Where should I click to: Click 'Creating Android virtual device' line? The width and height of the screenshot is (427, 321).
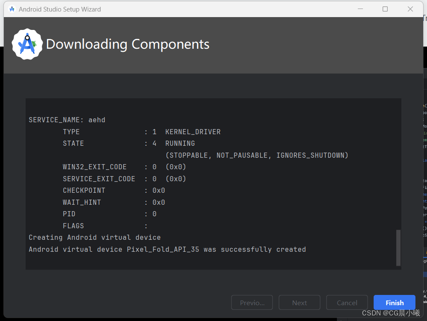click(95, 238)
